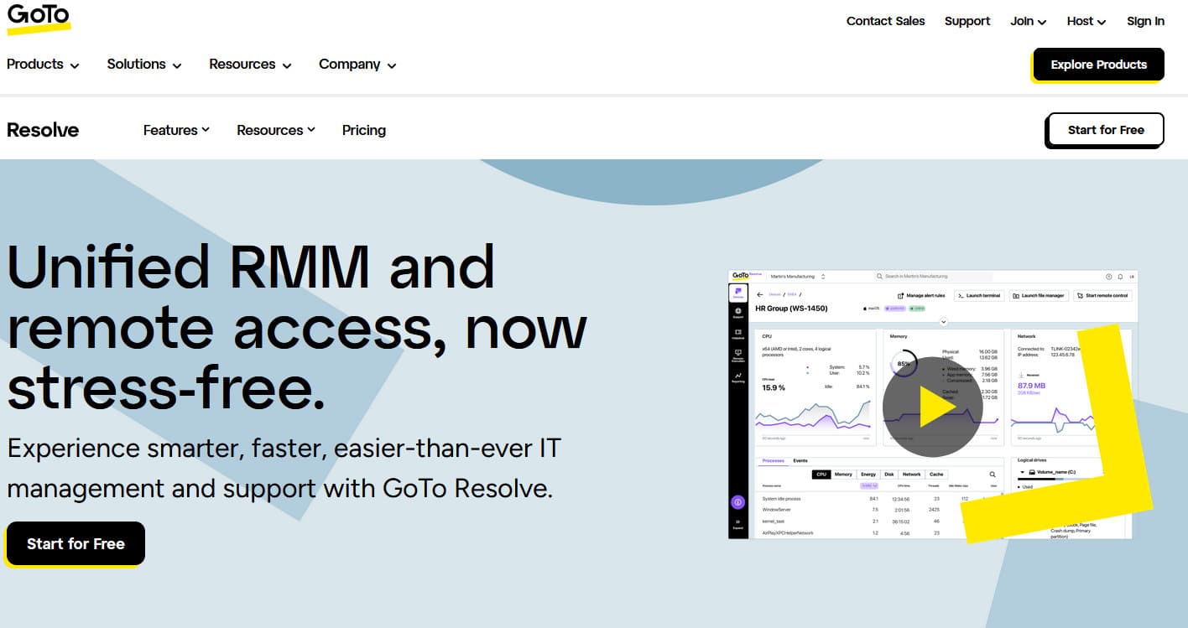
Task: Go to the Support page
Action: coord(967,21)
